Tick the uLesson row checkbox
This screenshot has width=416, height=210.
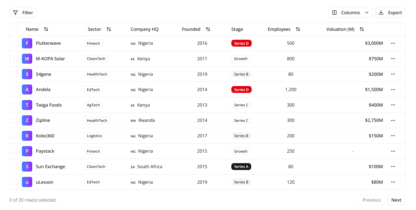16,182
